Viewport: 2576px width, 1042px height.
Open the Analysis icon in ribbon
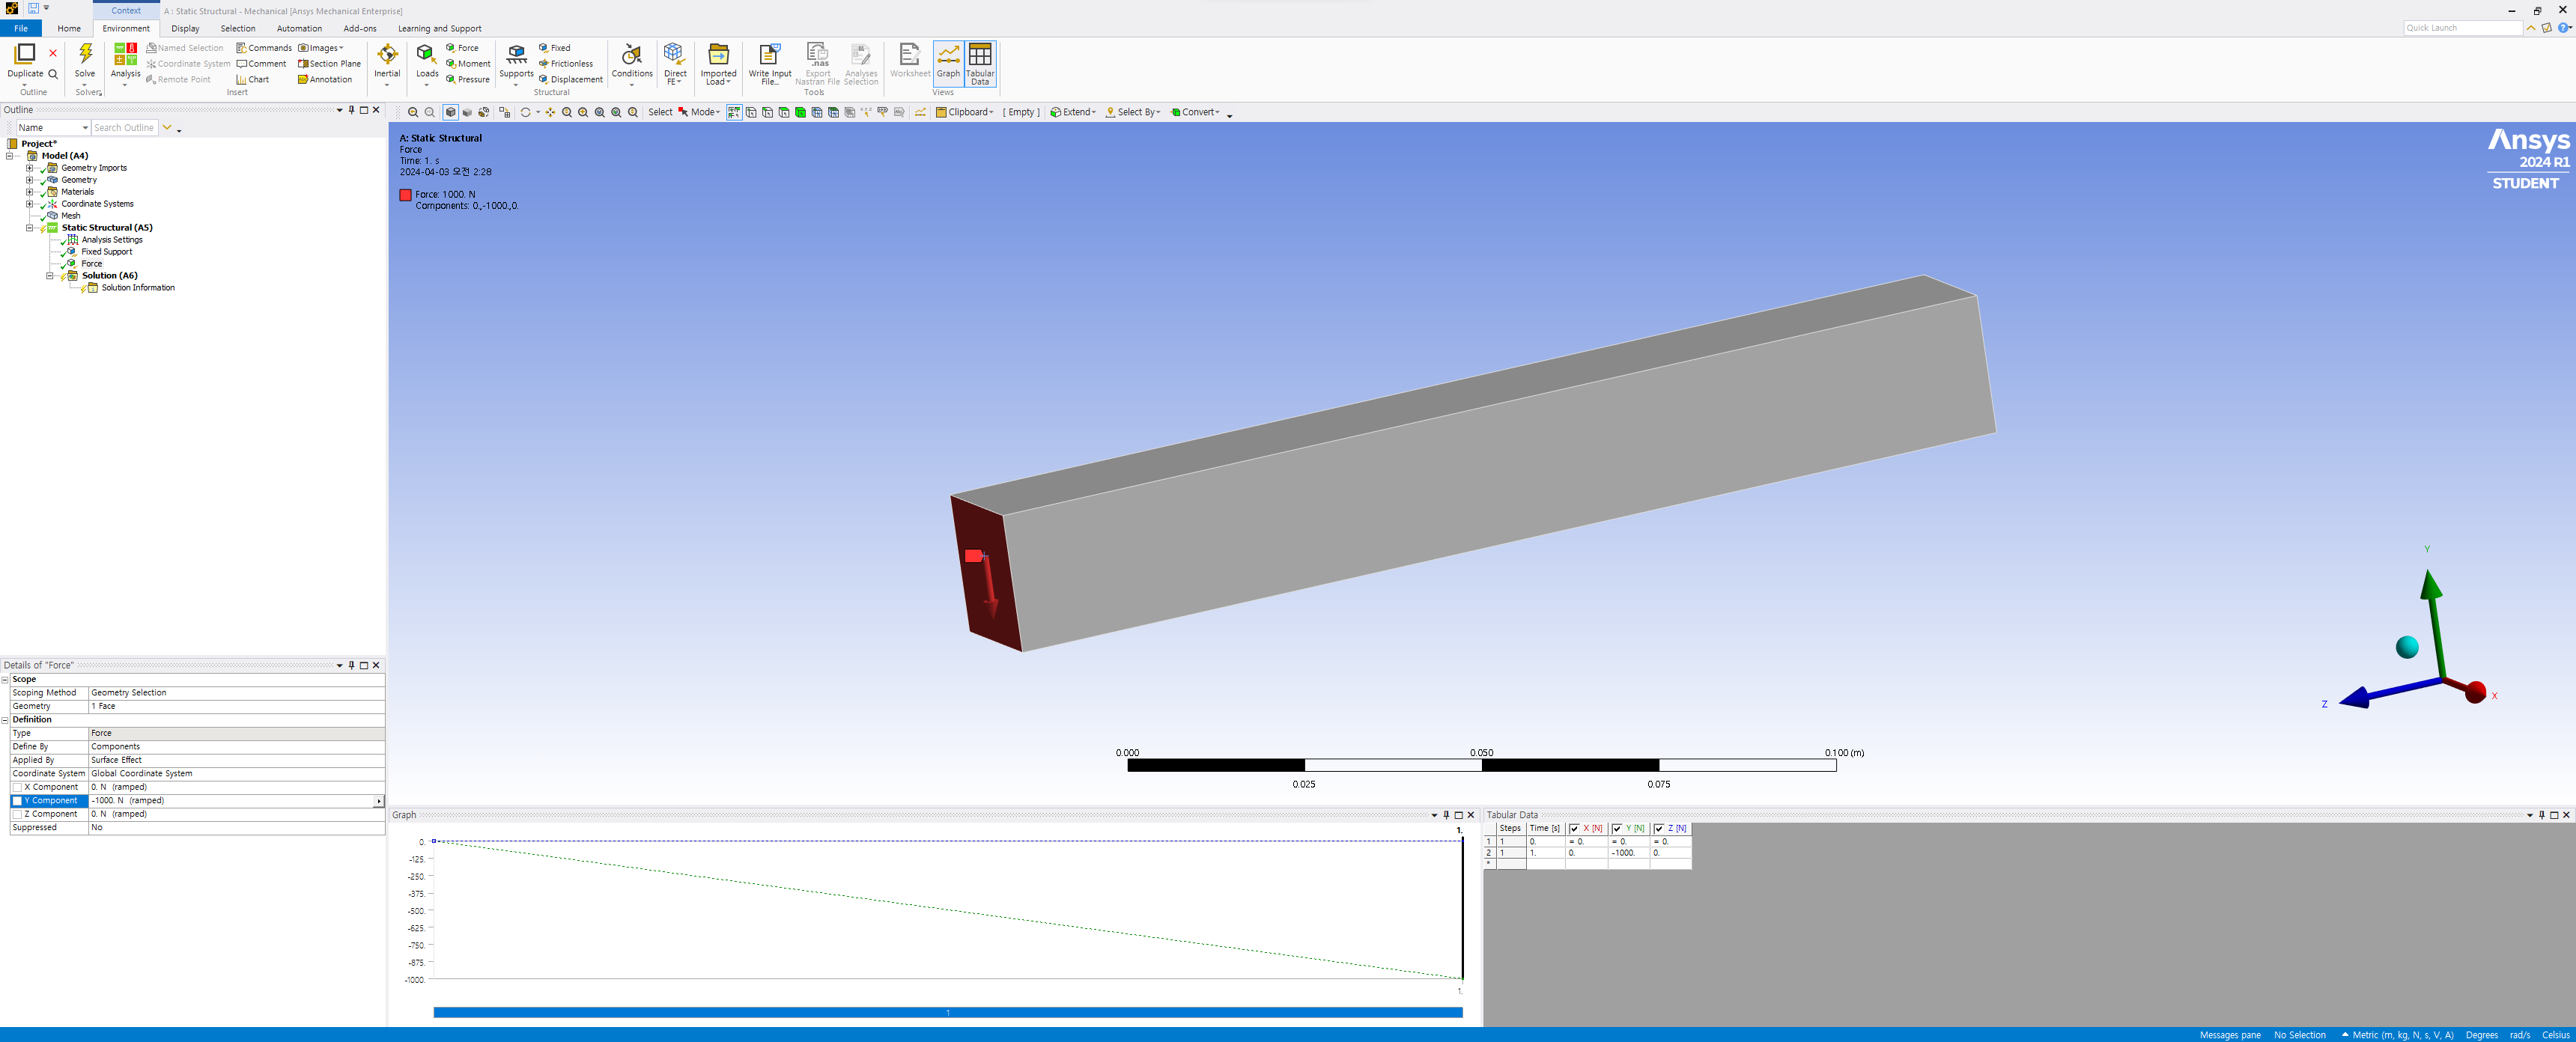(125, 54)
